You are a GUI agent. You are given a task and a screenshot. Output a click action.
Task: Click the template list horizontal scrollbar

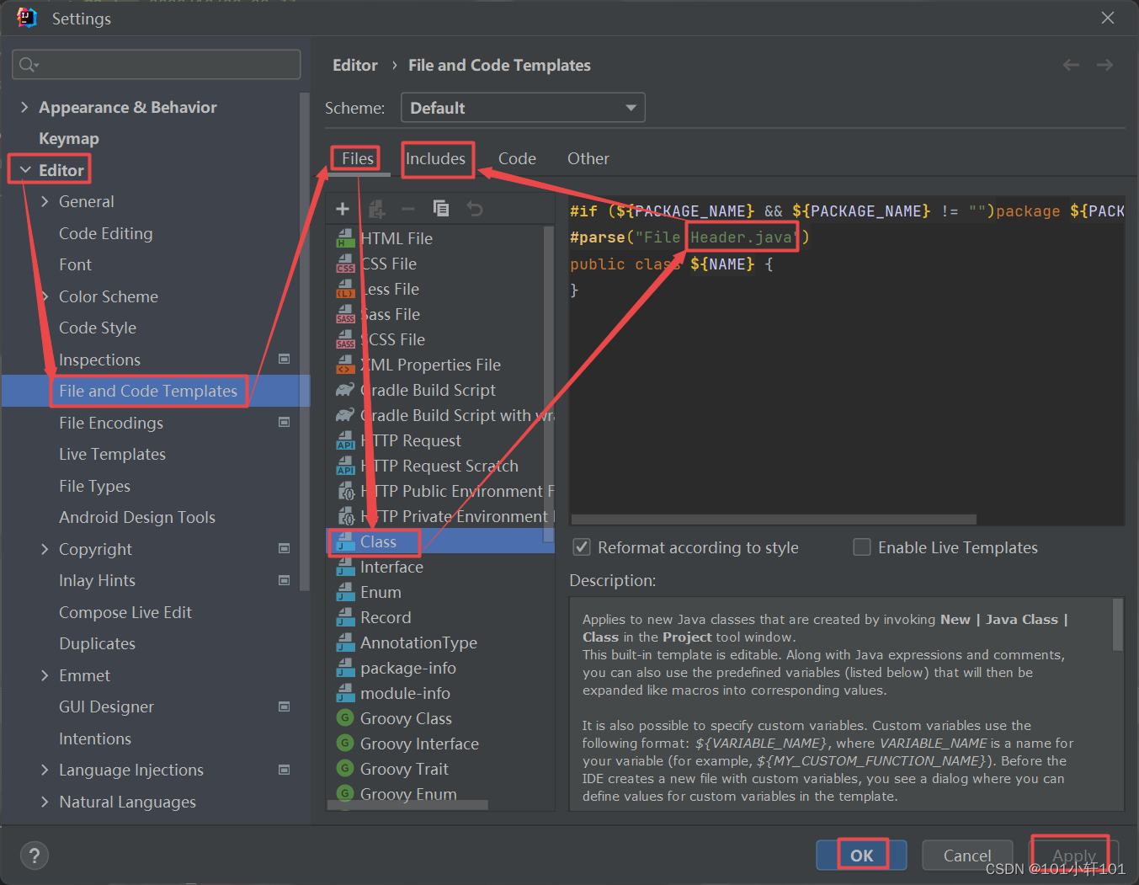(x=407, y=805)
